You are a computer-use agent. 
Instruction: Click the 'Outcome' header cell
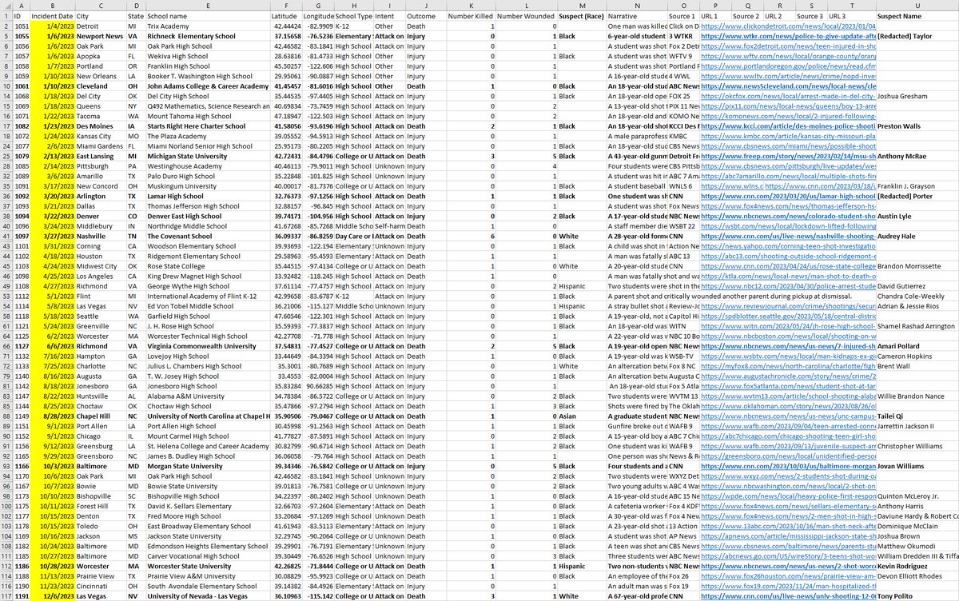coord(424,16)
